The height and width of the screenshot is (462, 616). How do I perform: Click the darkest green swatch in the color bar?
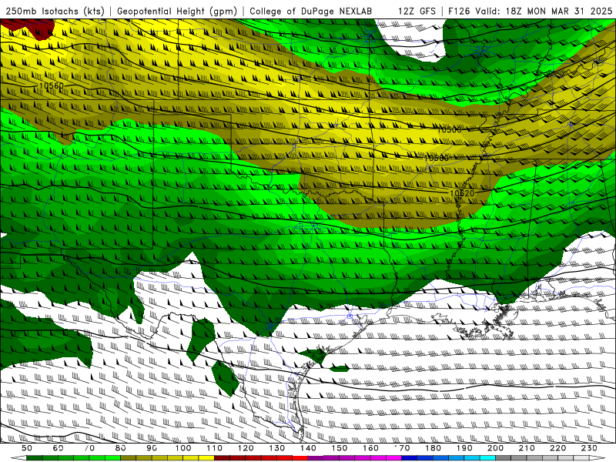[x=35, y=458]
